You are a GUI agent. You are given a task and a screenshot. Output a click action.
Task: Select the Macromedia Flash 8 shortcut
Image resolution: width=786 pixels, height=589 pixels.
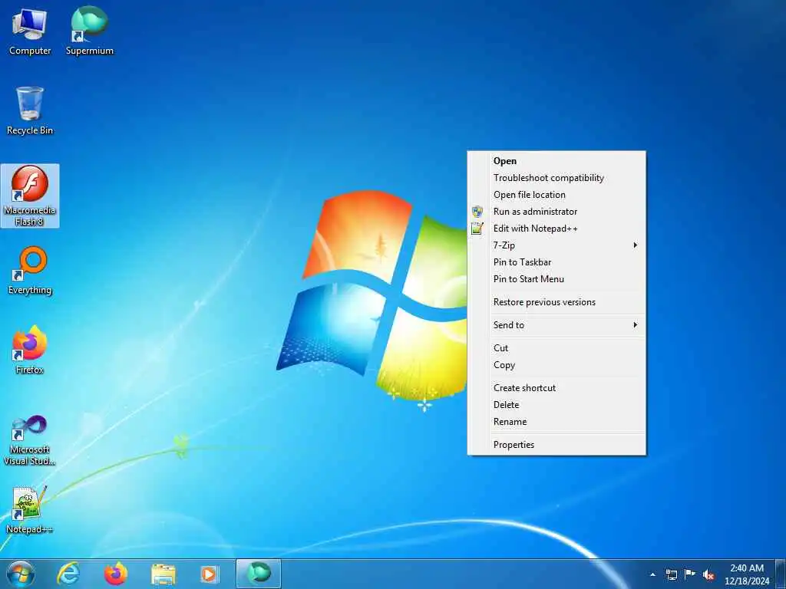(30, 196)
